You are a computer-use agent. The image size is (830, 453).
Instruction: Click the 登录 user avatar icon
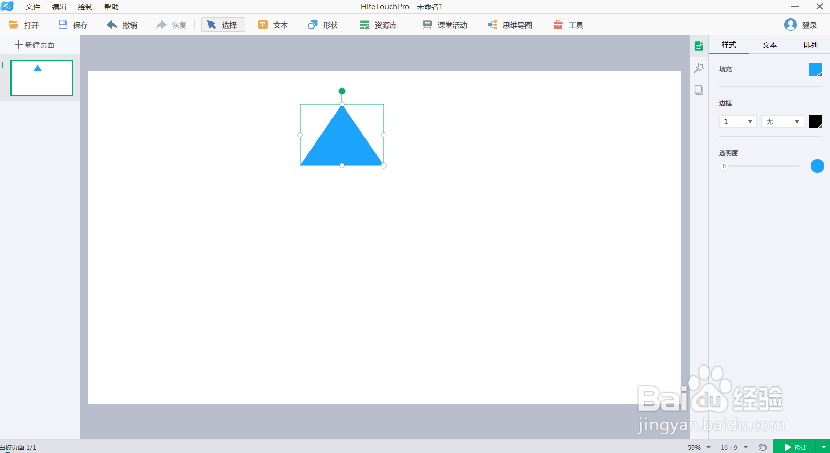click(791, 25)
